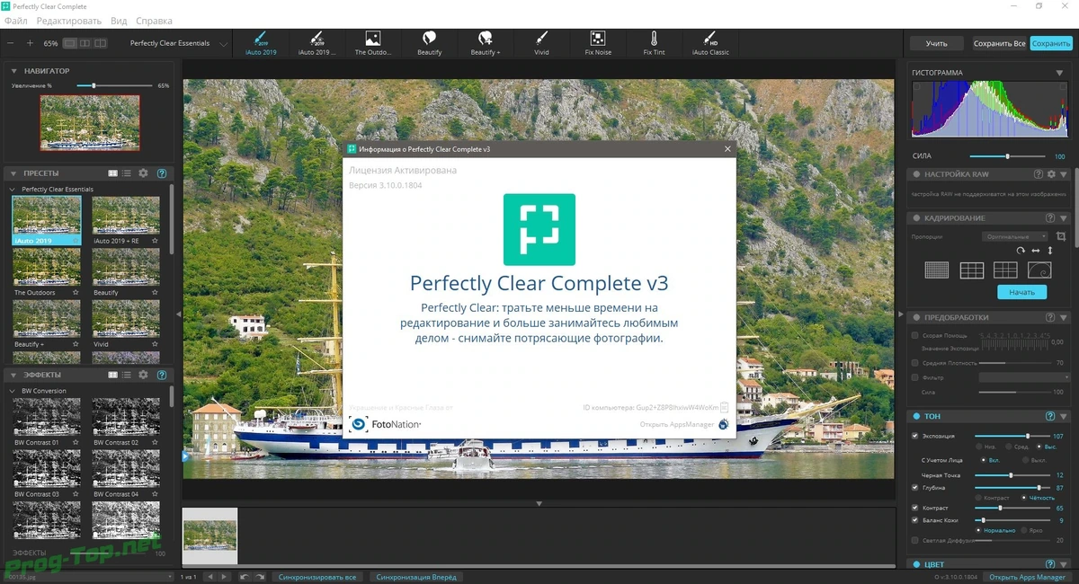Image resolution: width=1079 pixels, height=584 pixels.
Task: Apply the Fix Tint preset in the top toolbar
Action: point(654,42)
